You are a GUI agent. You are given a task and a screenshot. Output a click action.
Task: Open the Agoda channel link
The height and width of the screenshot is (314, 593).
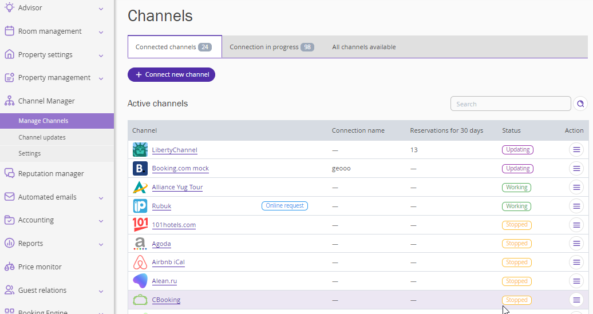click(x=161, y=244)
